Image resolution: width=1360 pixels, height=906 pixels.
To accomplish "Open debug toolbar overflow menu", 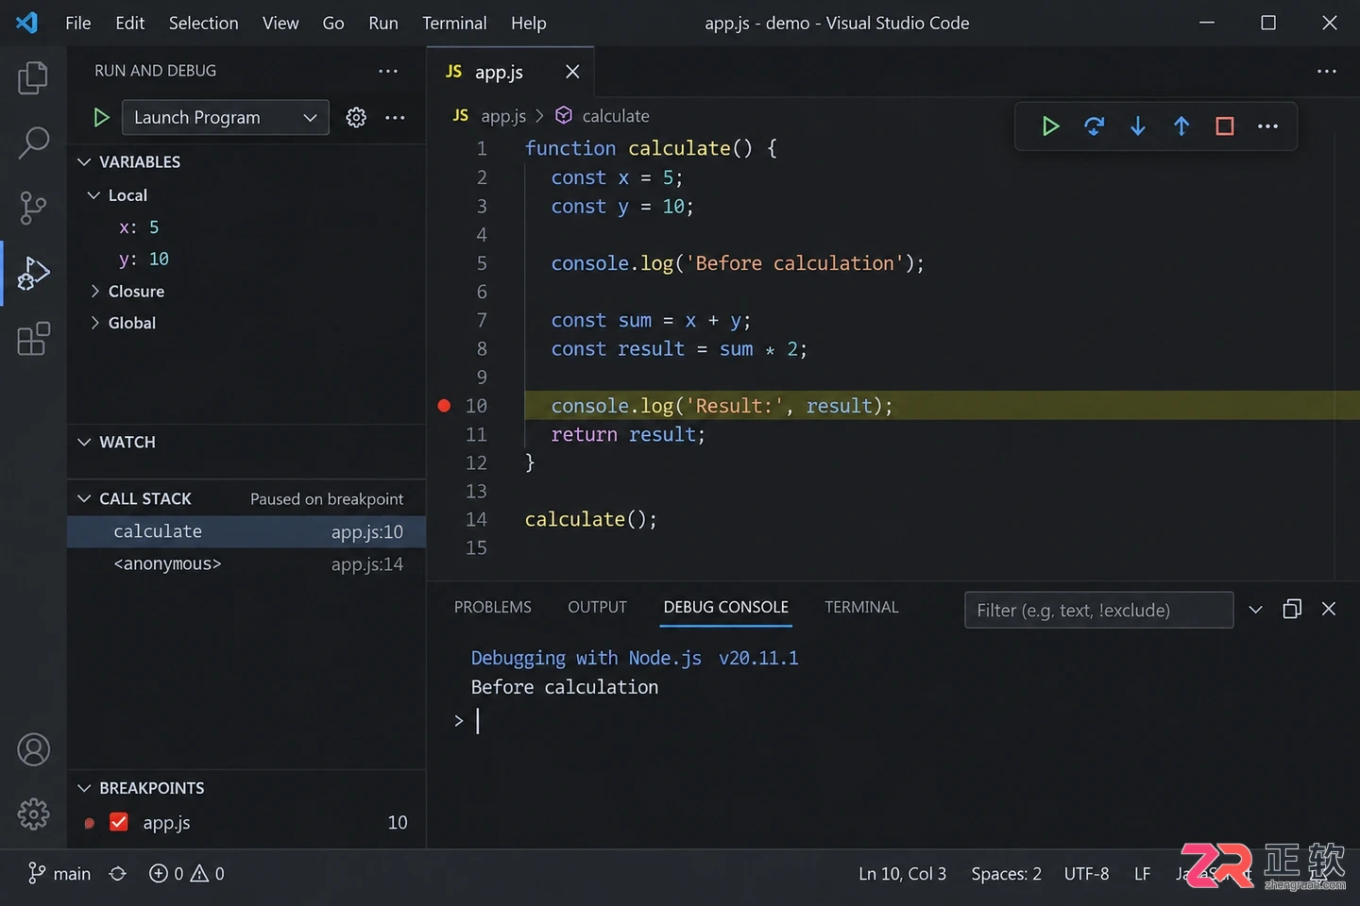I will (1268, 126).
